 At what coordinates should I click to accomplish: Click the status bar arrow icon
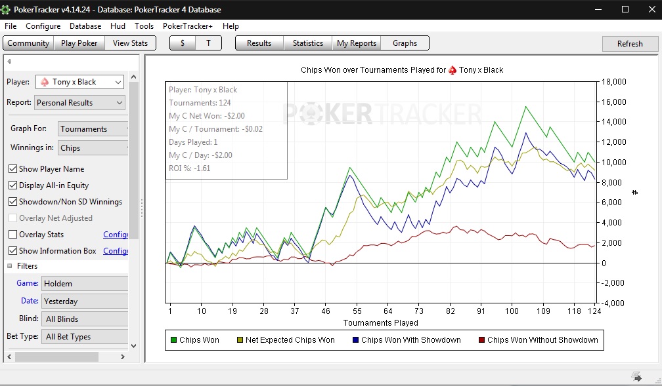tap(636, 376)
